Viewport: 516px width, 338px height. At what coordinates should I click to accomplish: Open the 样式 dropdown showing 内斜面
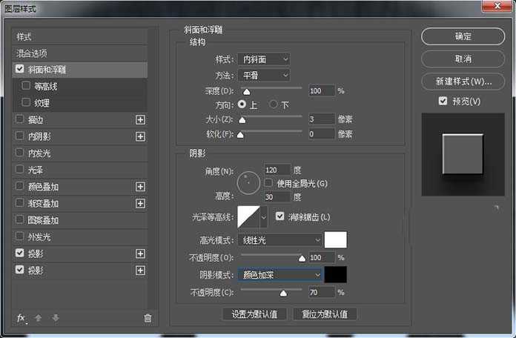point(264,59)
